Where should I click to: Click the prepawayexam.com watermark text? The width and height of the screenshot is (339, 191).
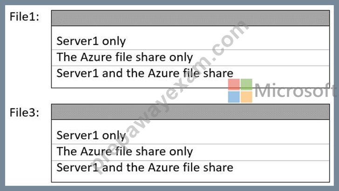pos(169,97)
